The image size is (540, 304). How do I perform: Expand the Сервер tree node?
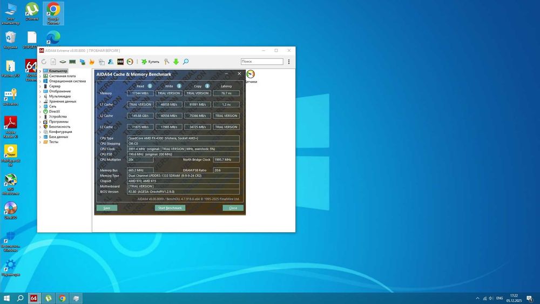point(40,86)
